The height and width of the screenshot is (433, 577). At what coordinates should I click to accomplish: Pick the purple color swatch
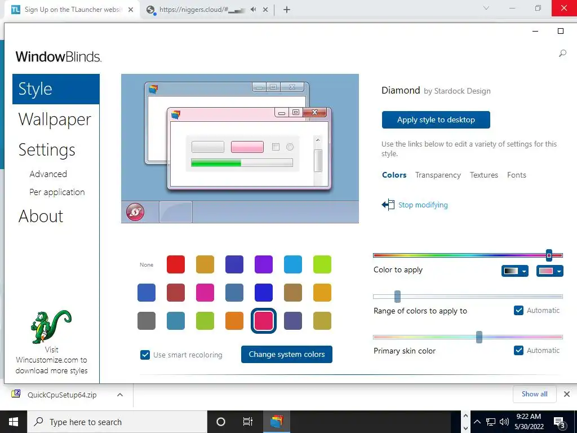pos(264,264)
